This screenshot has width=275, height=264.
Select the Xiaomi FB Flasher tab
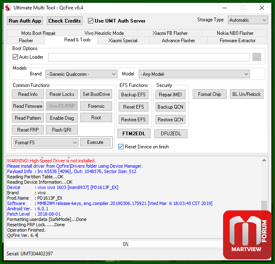(170, 33)
